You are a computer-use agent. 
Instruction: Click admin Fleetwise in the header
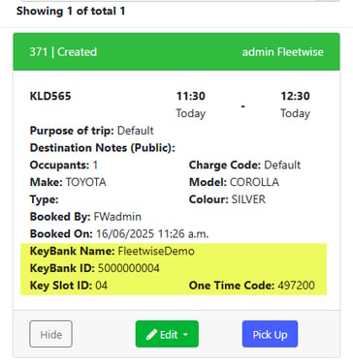click(283, 51)
